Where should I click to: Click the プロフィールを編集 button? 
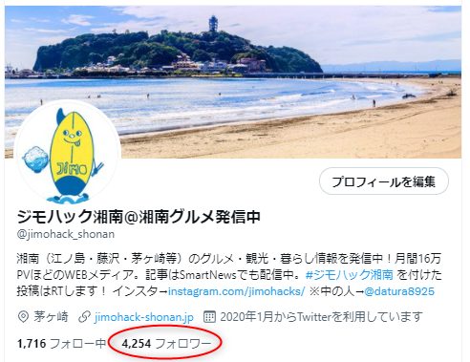pyautogui.click(x=384, y=181)
